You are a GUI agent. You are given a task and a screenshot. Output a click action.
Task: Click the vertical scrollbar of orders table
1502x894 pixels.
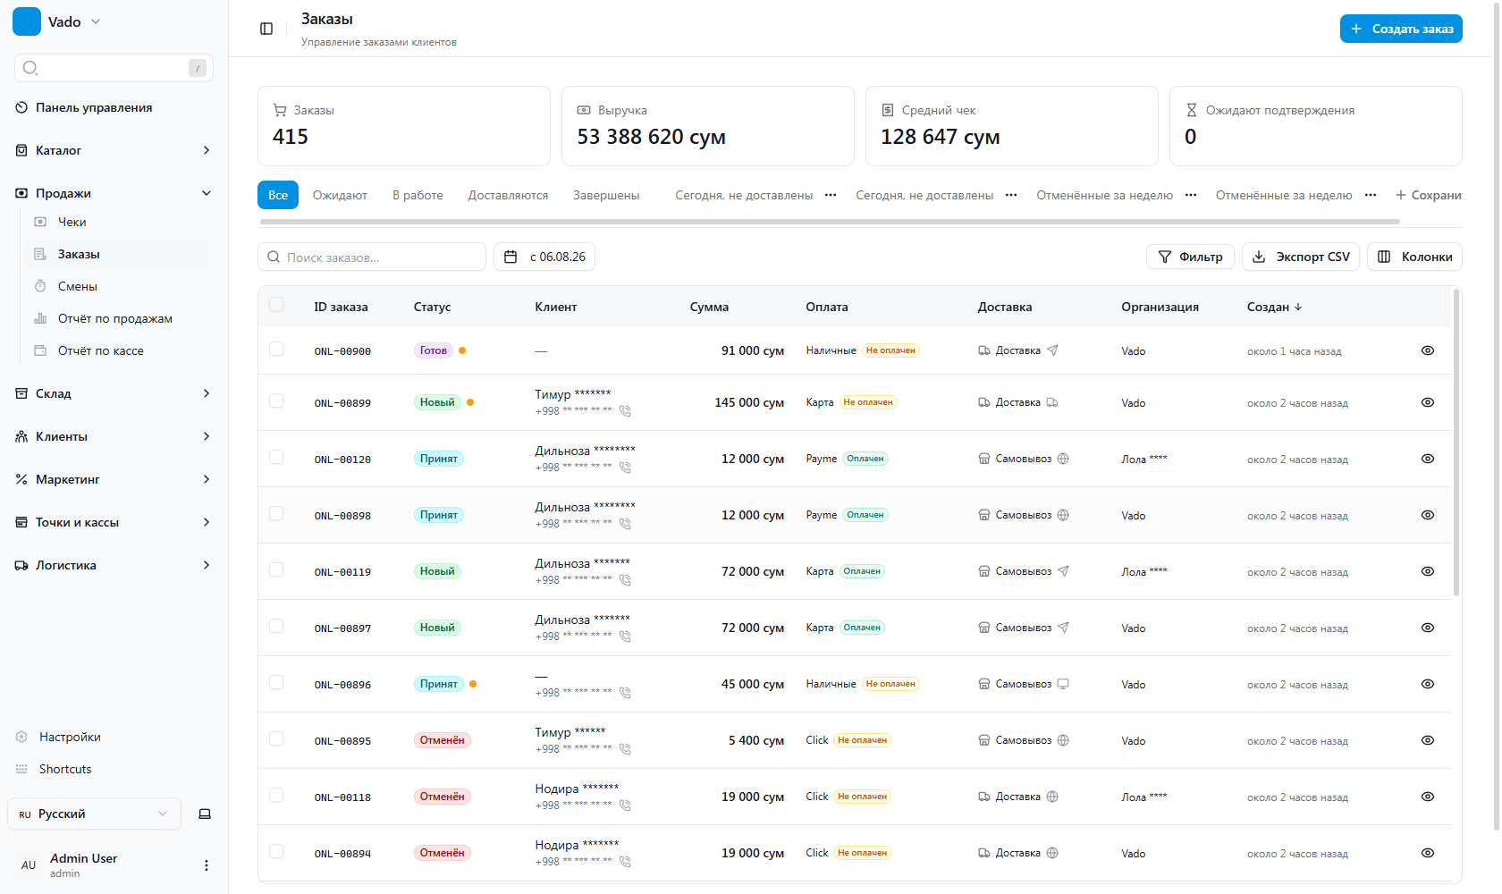[1456, 442]
